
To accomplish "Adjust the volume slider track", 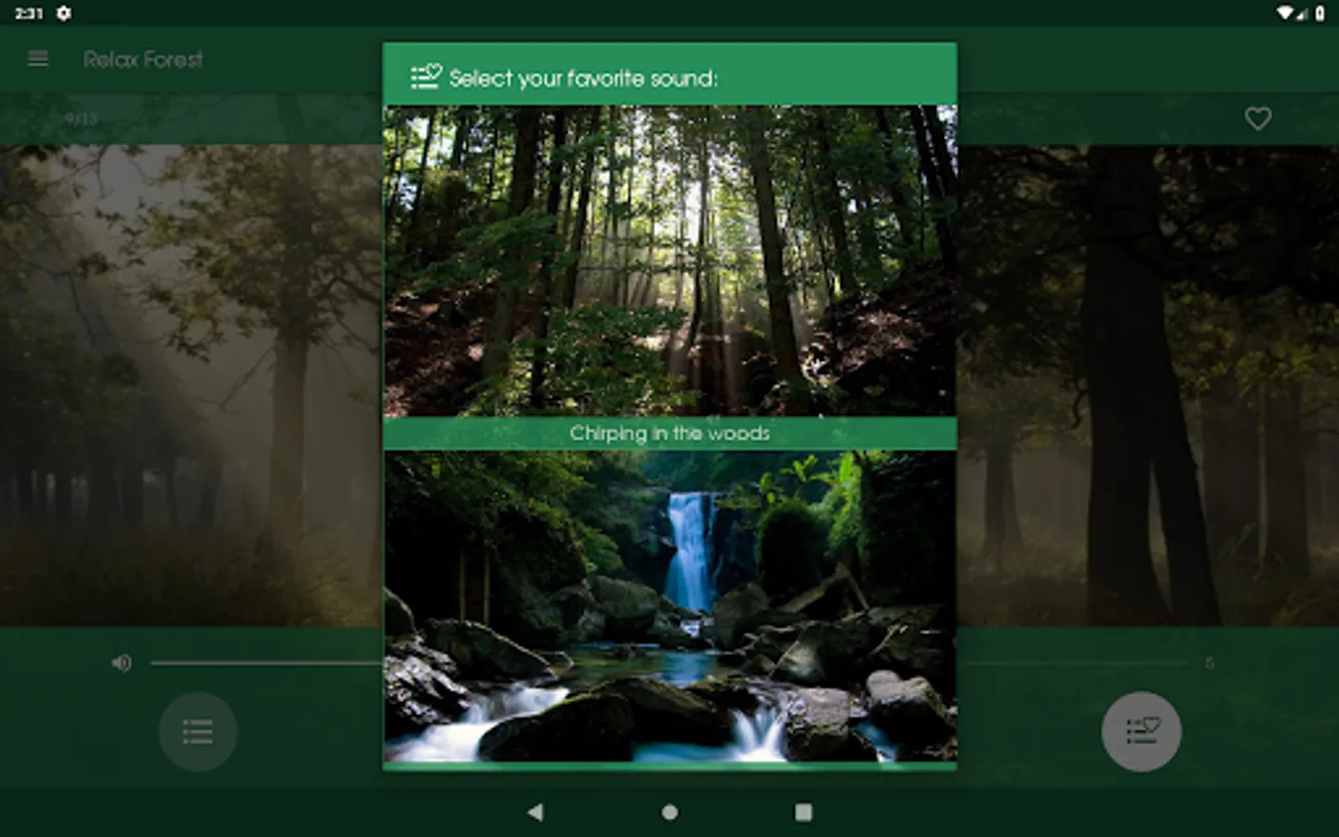I will pos(669,663).
